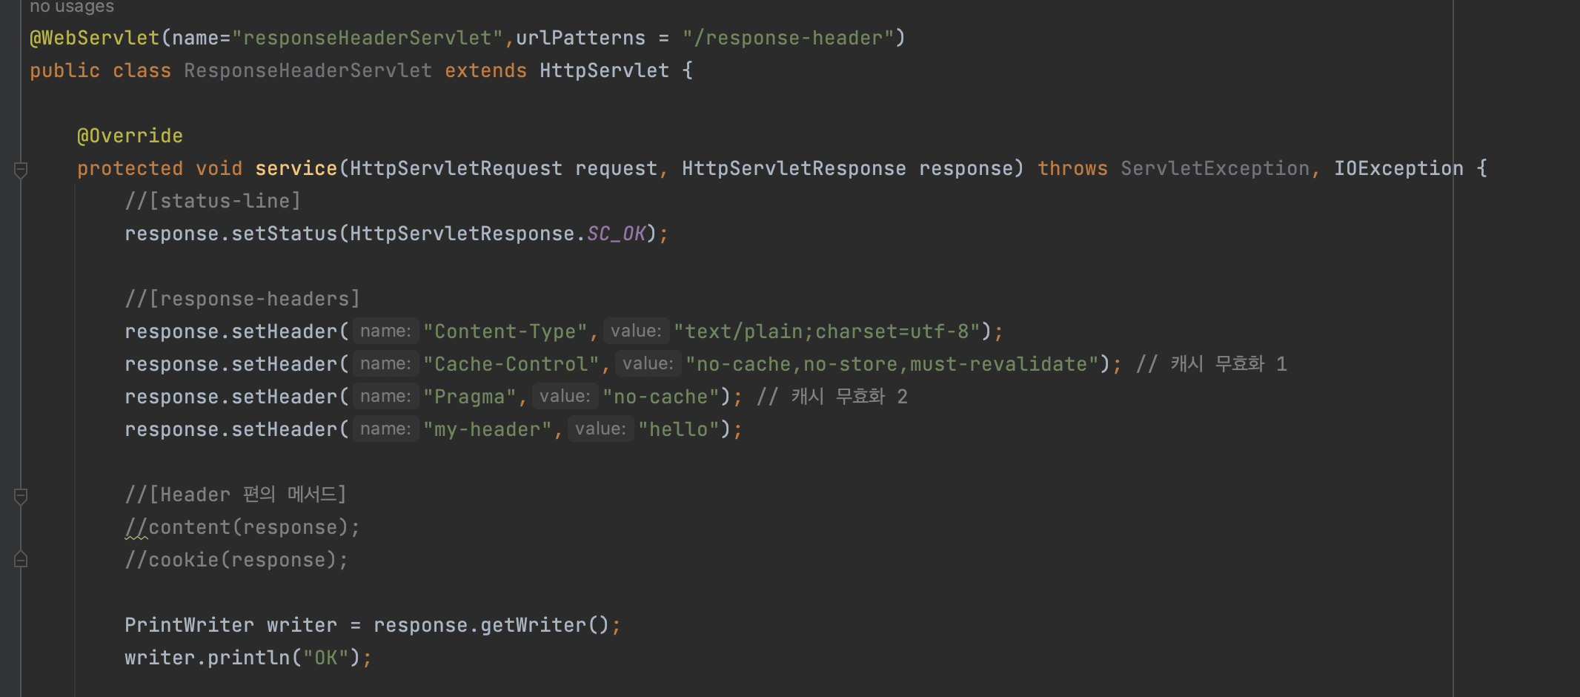This screenshot has width=1580, height=697.
Task: Click the value: hint before "no-cache"
Action: pyautogui.click(x=565, y=396)
